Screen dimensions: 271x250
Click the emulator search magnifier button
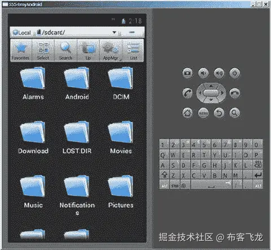pyautogui.click(x=234, y=113)
